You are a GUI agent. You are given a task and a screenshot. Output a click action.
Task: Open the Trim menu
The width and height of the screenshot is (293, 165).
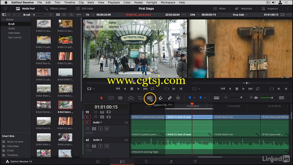click(x=57, y=3)
